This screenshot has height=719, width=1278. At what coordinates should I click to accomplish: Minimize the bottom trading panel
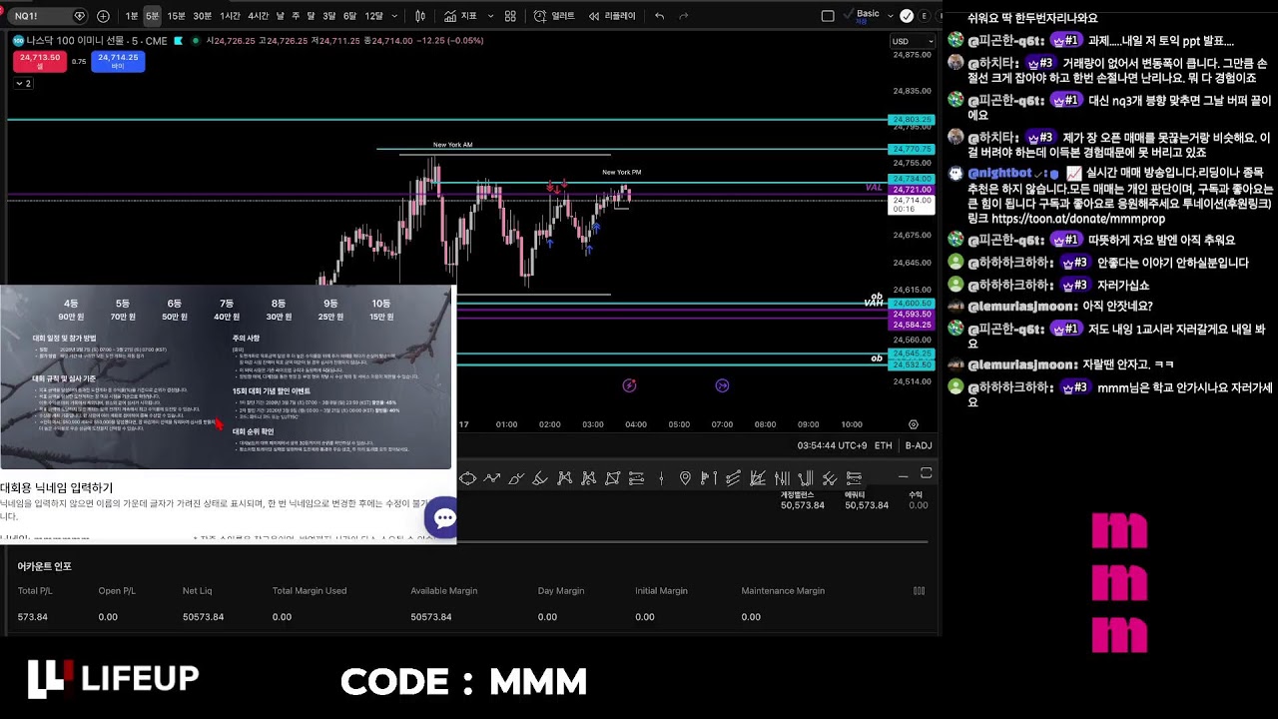click(903, 476)
